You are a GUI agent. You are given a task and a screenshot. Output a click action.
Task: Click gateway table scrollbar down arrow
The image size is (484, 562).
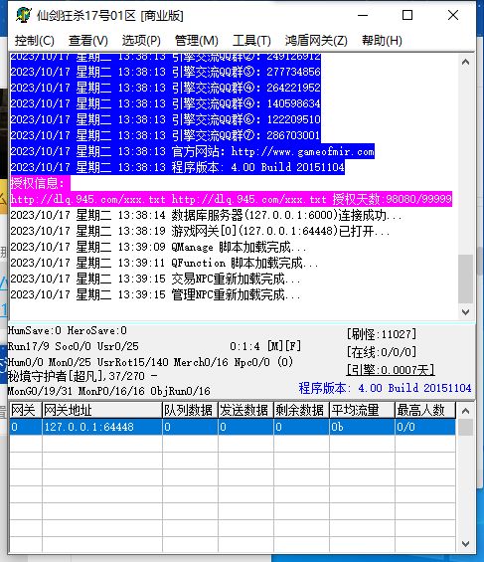pyautogui.click(x=465, y=544)
